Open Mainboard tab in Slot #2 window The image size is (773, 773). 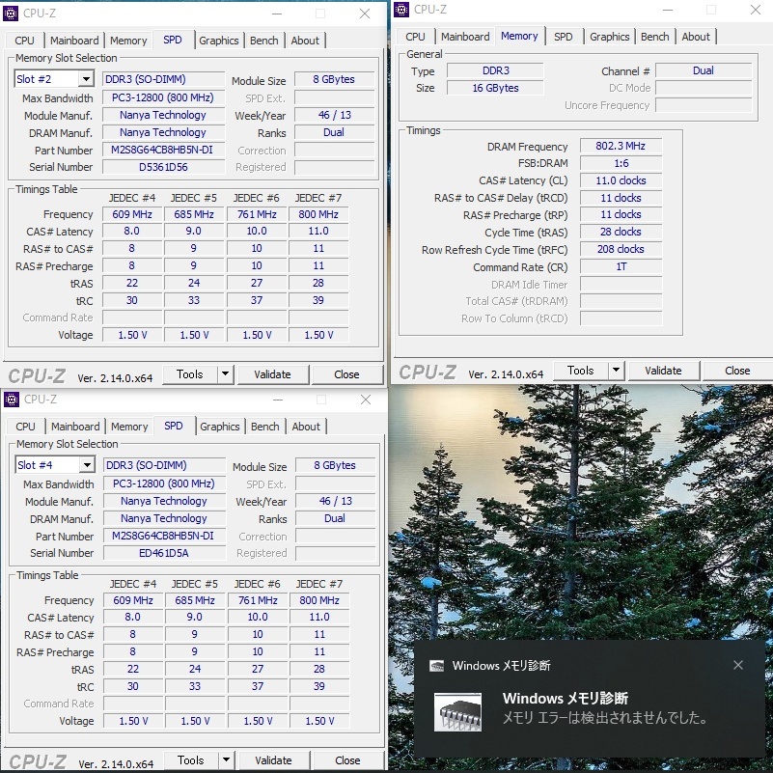click(74, 41)
